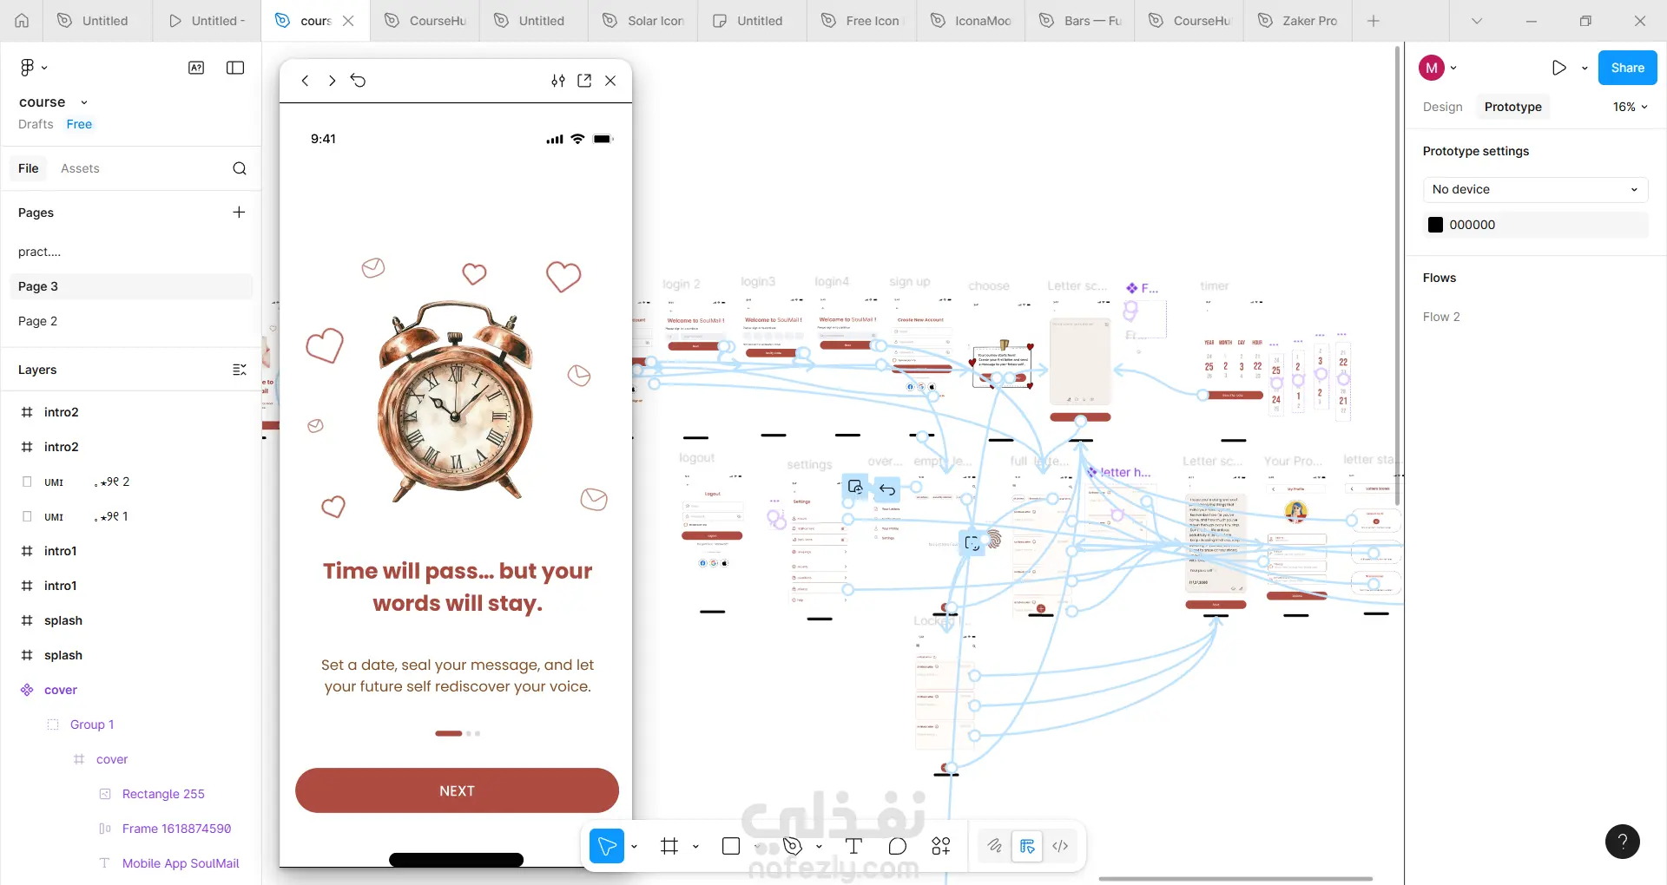Search within the file panel
Image resolution: width=1667 pixels, height=885 pixels.
[x=240, y=168]
